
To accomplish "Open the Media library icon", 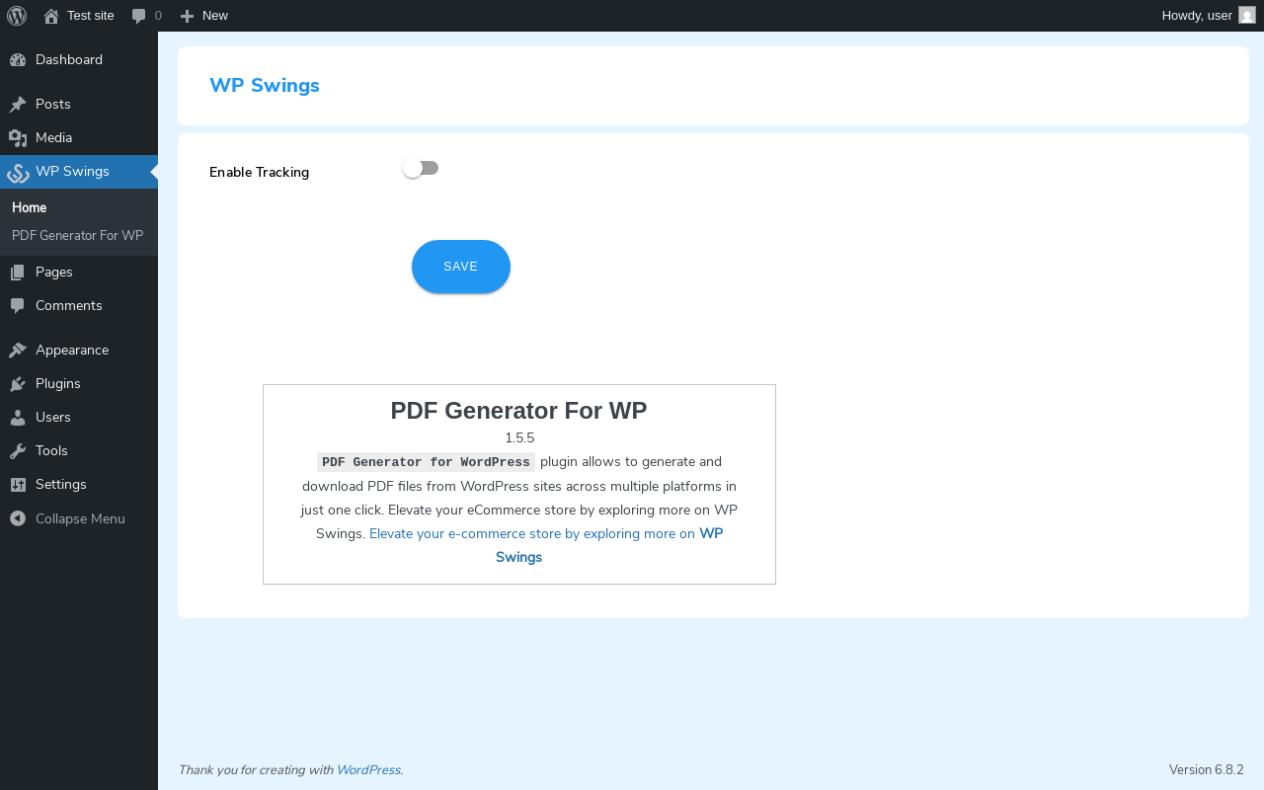I will tap(18, 137).
